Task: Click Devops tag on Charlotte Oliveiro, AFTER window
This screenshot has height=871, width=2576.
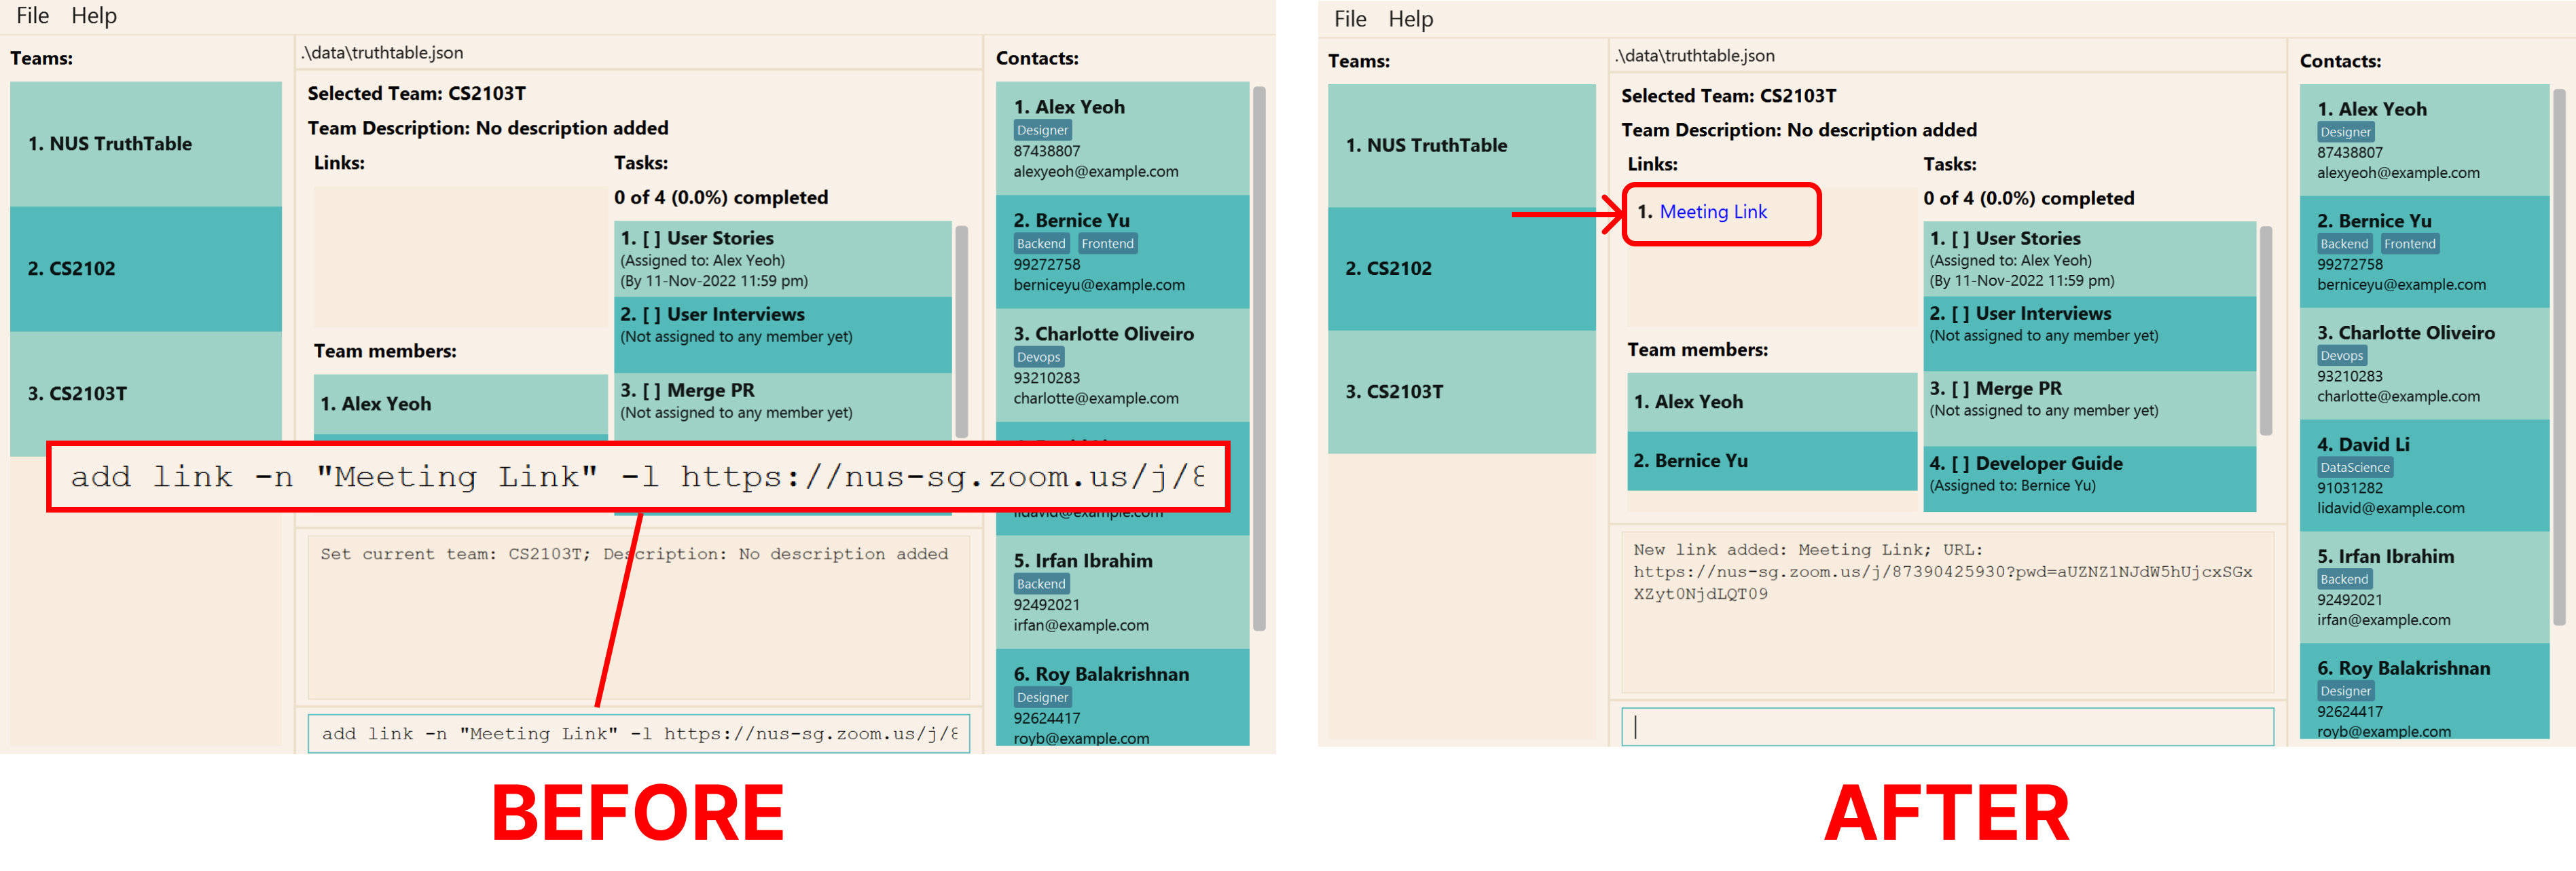Action: point(2341,356)
